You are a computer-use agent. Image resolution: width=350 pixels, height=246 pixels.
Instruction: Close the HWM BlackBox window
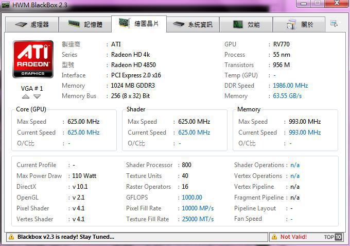[337, 4]
